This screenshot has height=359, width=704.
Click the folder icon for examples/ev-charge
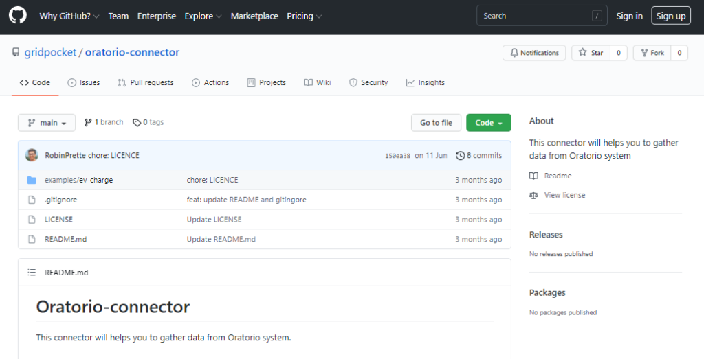point(32,180)
